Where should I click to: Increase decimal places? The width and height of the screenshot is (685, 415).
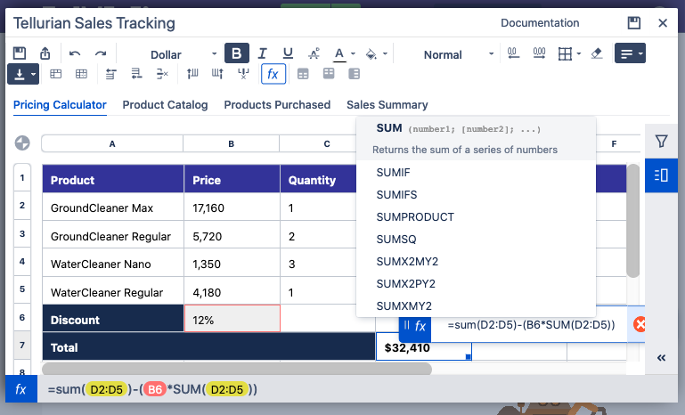(x=540, y=53)
